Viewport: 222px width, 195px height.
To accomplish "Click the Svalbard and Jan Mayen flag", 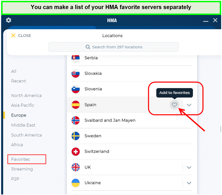I will (x=76, y=120).
